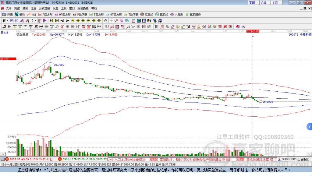Viewport: 312px width, 176px height.
Task: Open the 公式选股 menu
Action: 44,8
